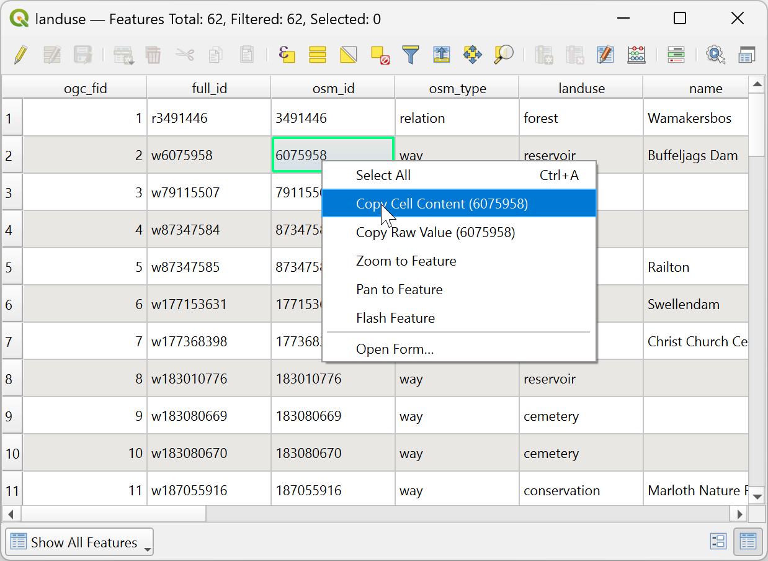Click the invert selection icon

click(349, 55)
